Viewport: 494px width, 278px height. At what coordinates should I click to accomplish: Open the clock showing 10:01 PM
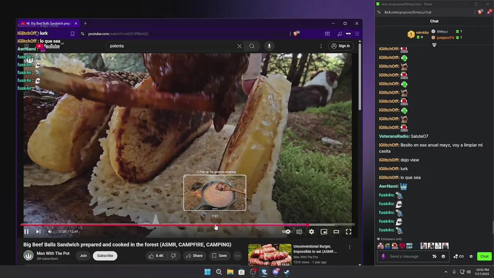pos(482,272)
